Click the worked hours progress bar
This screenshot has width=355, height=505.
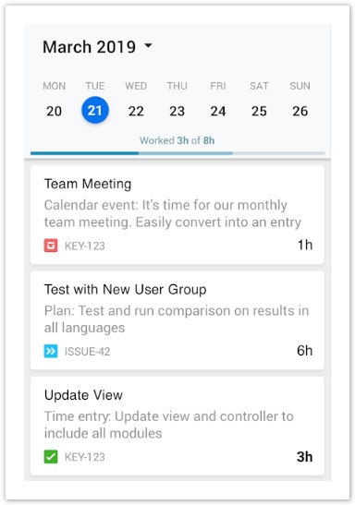coord(177,153)
